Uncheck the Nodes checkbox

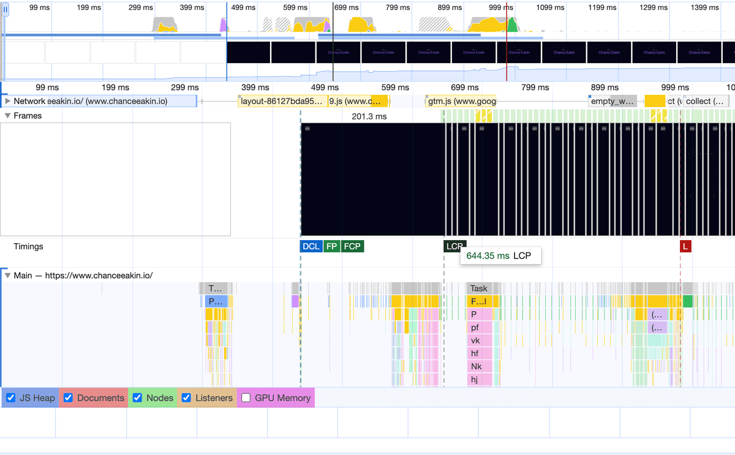tap(137, 398)
